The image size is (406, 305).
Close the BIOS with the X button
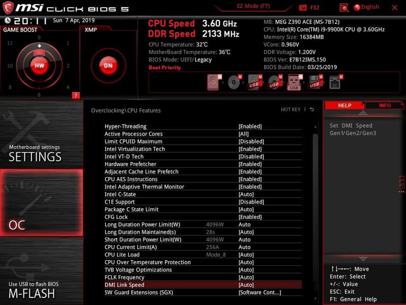tap(395, 8)
